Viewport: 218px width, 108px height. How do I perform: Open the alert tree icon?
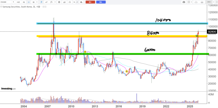pos(81,2)
